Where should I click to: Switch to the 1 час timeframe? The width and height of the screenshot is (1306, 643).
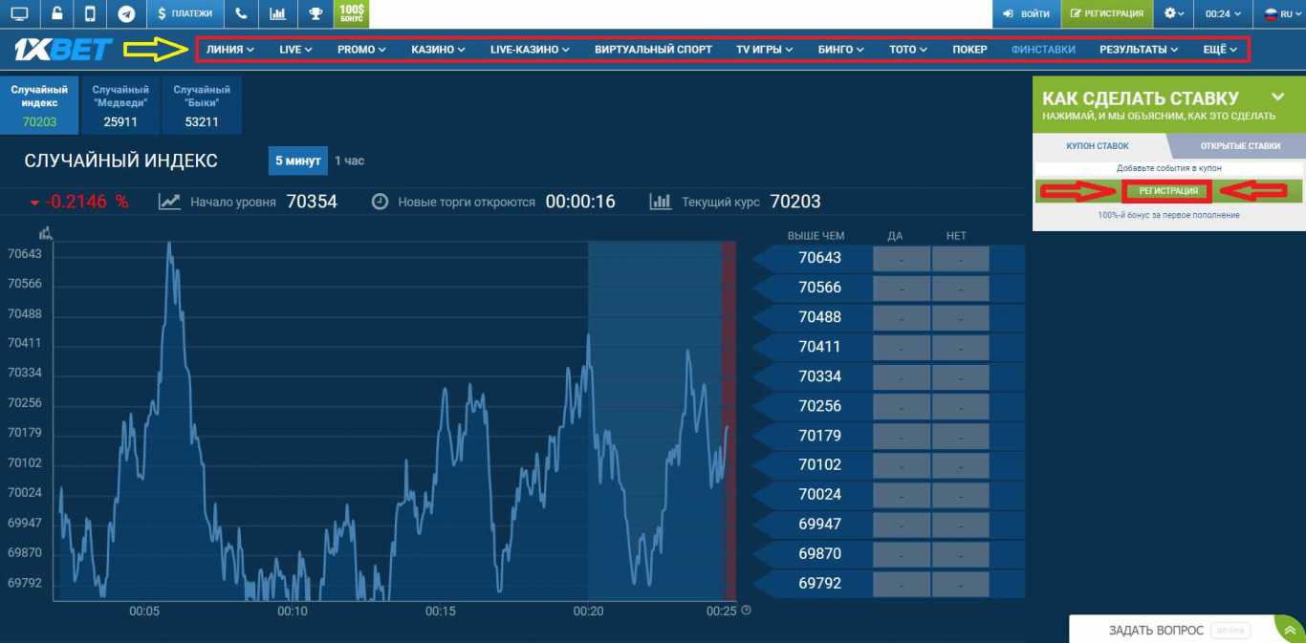tap(349, 161)
